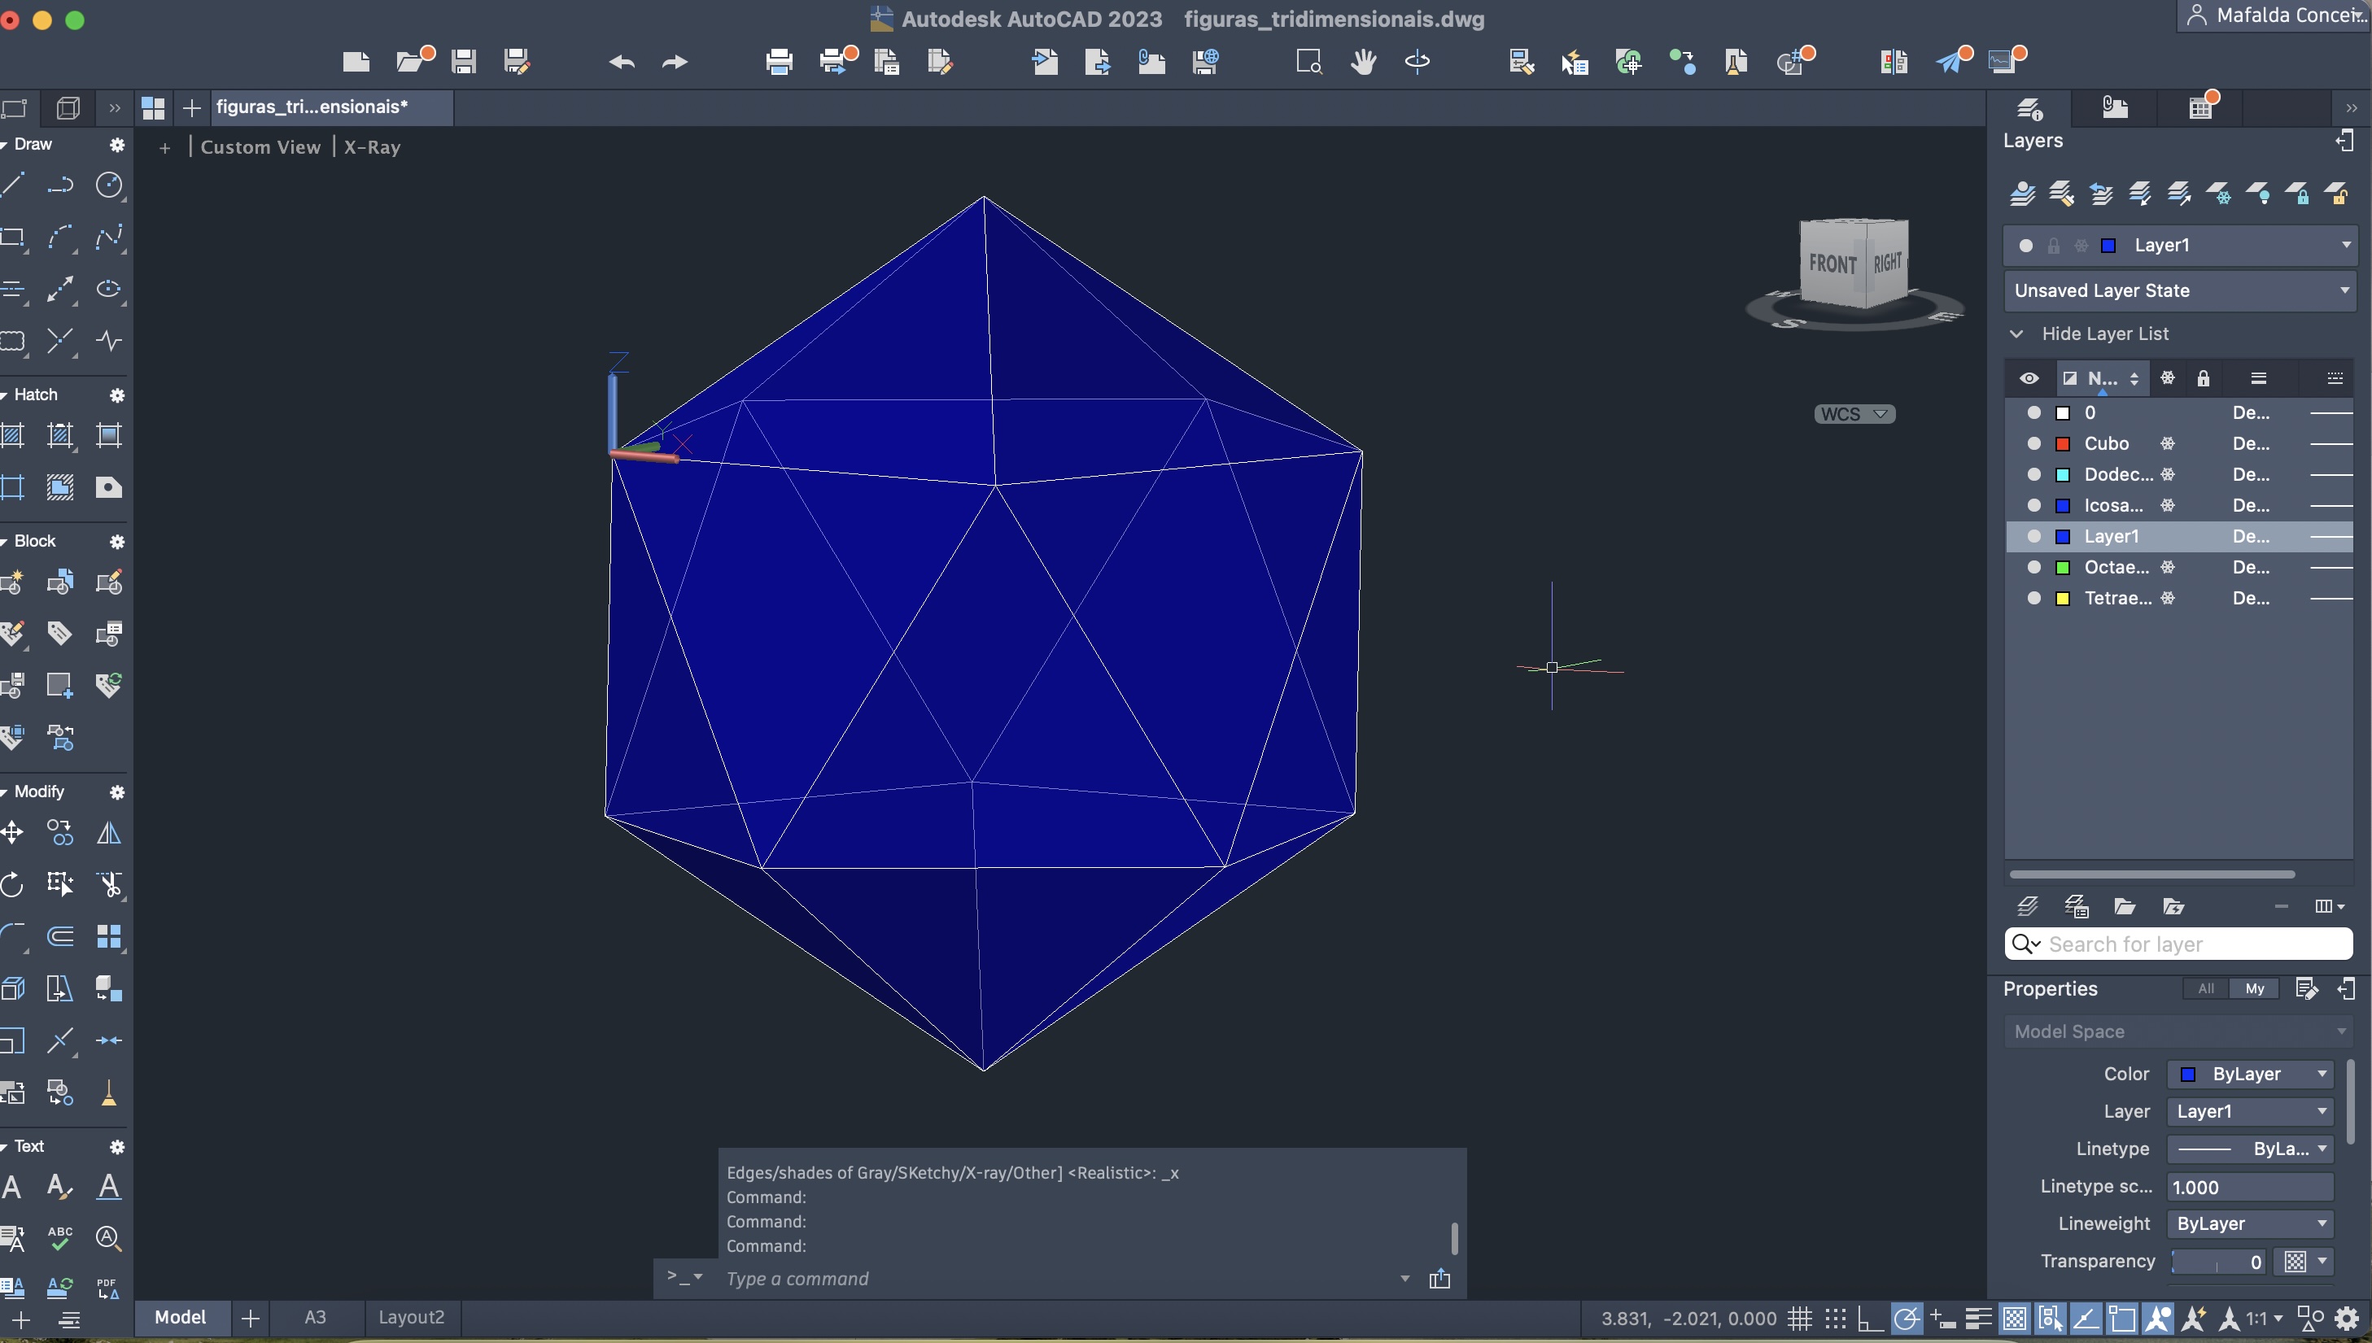
Task: Open the Layer1 current layer dropdown
Action: [2344, 246]
